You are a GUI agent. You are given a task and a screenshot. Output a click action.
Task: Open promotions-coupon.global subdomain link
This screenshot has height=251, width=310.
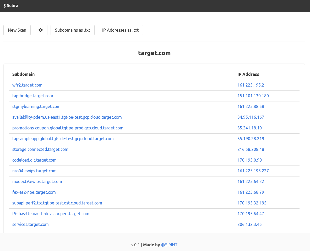click(x=68, y=128)
